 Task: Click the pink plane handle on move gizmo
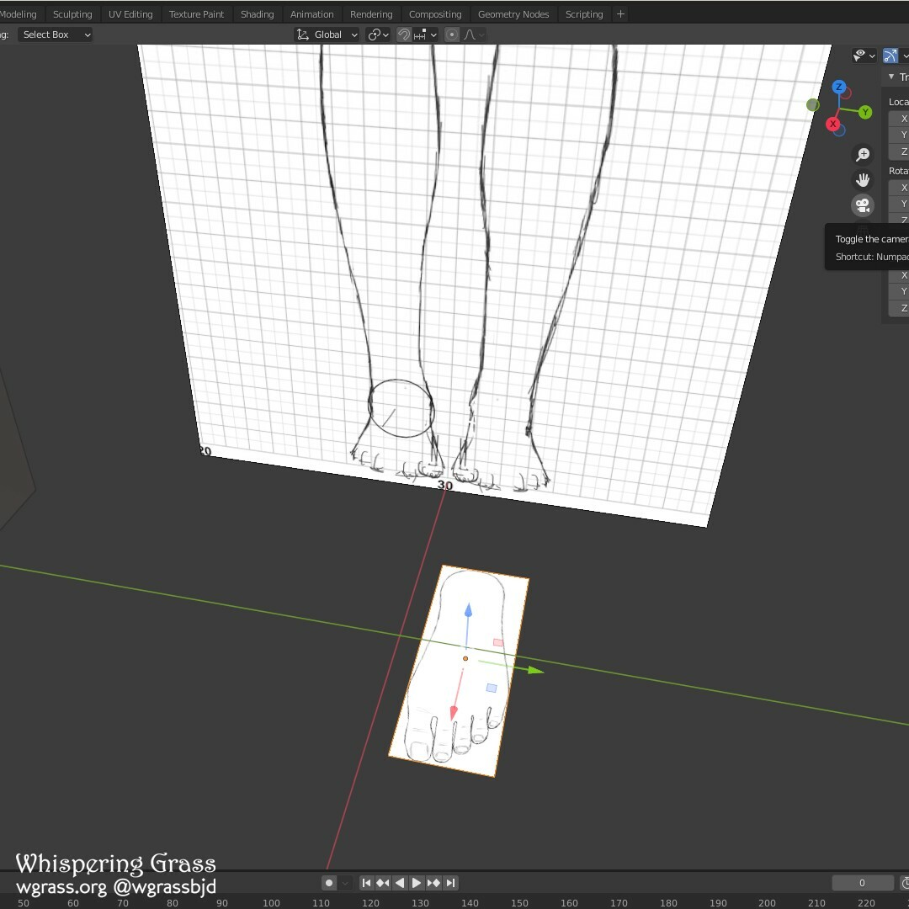[x=498, y=642]
